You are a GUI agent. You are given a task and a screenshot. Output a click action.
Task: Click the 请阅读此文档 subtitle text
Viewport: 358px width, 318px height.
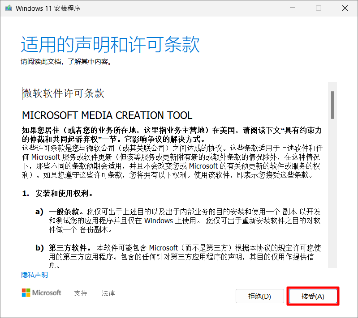pos(66,62)
